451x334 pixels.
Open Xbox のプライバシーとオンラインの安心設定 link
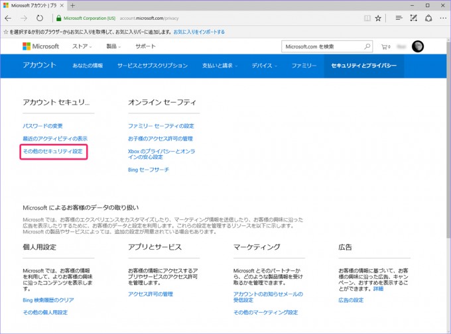click(161, 154)
